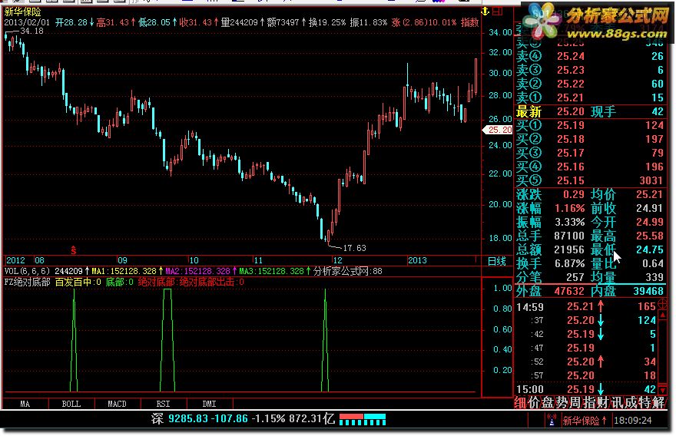The width and height of the screenshot is (676, 436).
Task: Click the 25.20 current price tag on the axis
Action: click(497, 130)
